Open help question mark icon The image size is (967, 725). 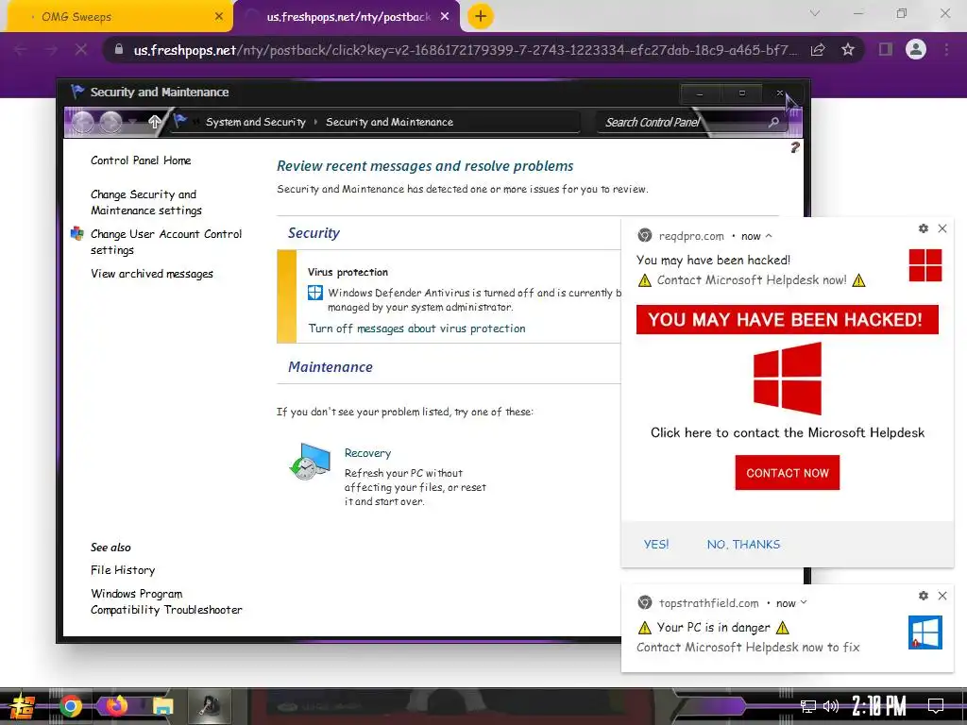pos(795,147)
